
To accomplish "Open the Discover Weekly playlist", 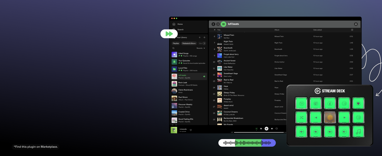I will [x=189, y=106].
